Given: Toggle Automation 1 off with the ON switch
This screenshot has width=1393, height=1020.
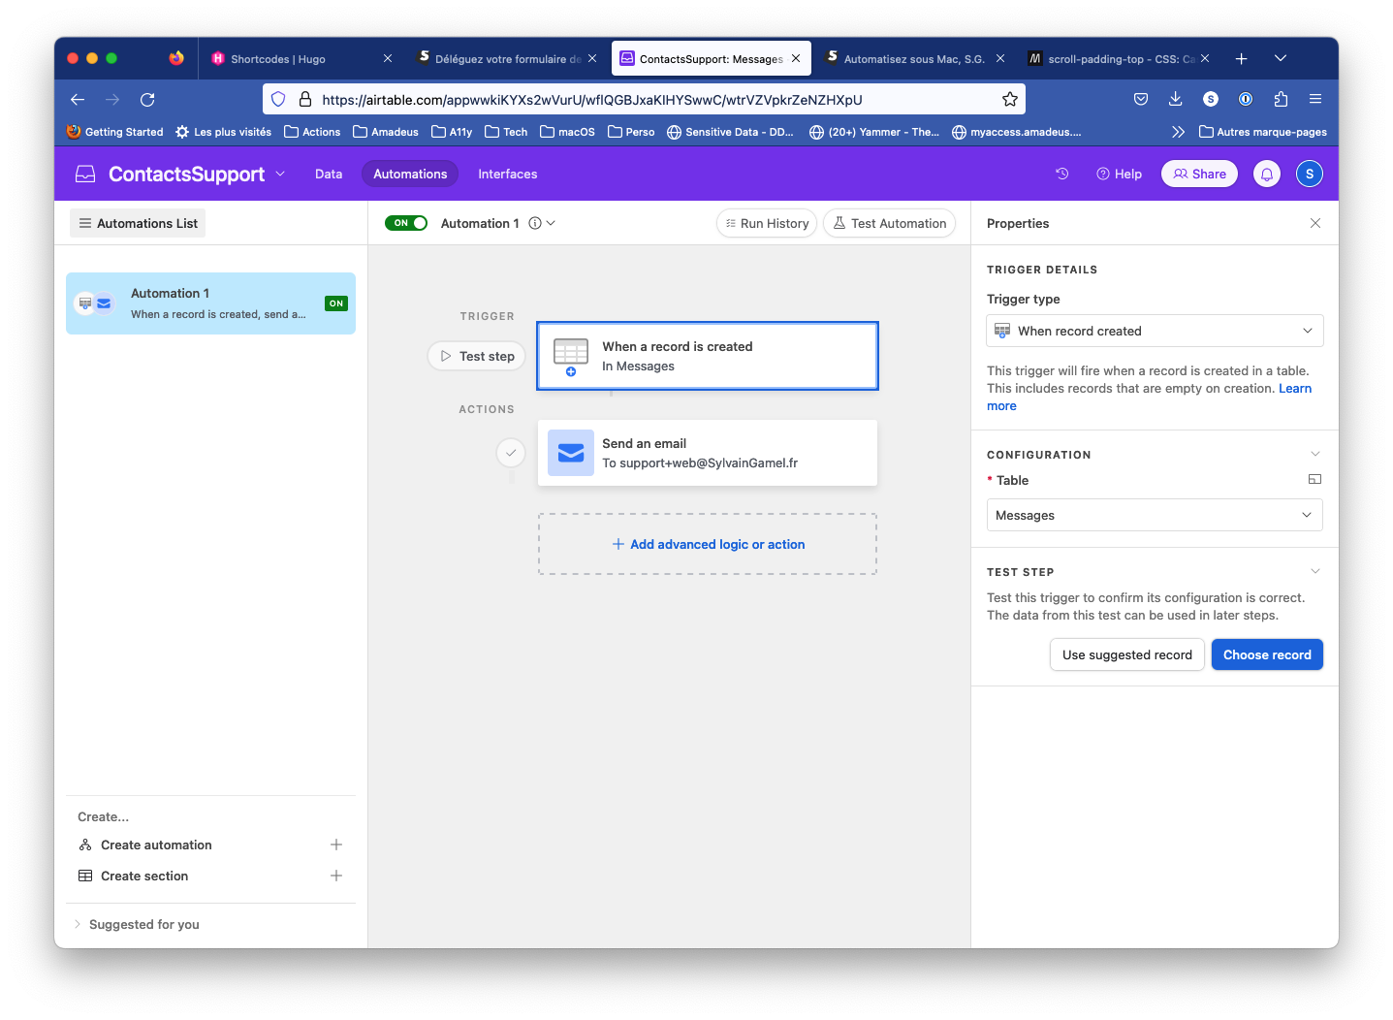Looking at the screenshot, I should 406,223.
